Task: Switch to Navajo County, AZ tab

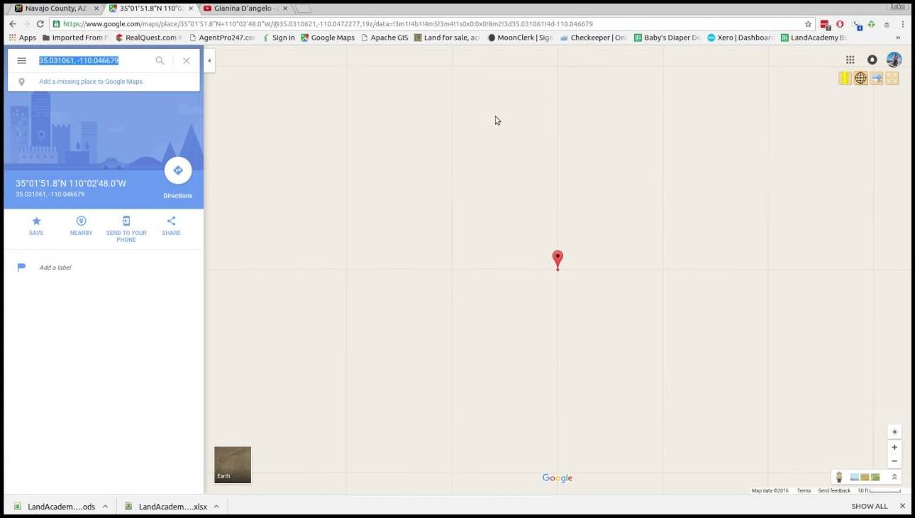Action: [x=55, y=9]
